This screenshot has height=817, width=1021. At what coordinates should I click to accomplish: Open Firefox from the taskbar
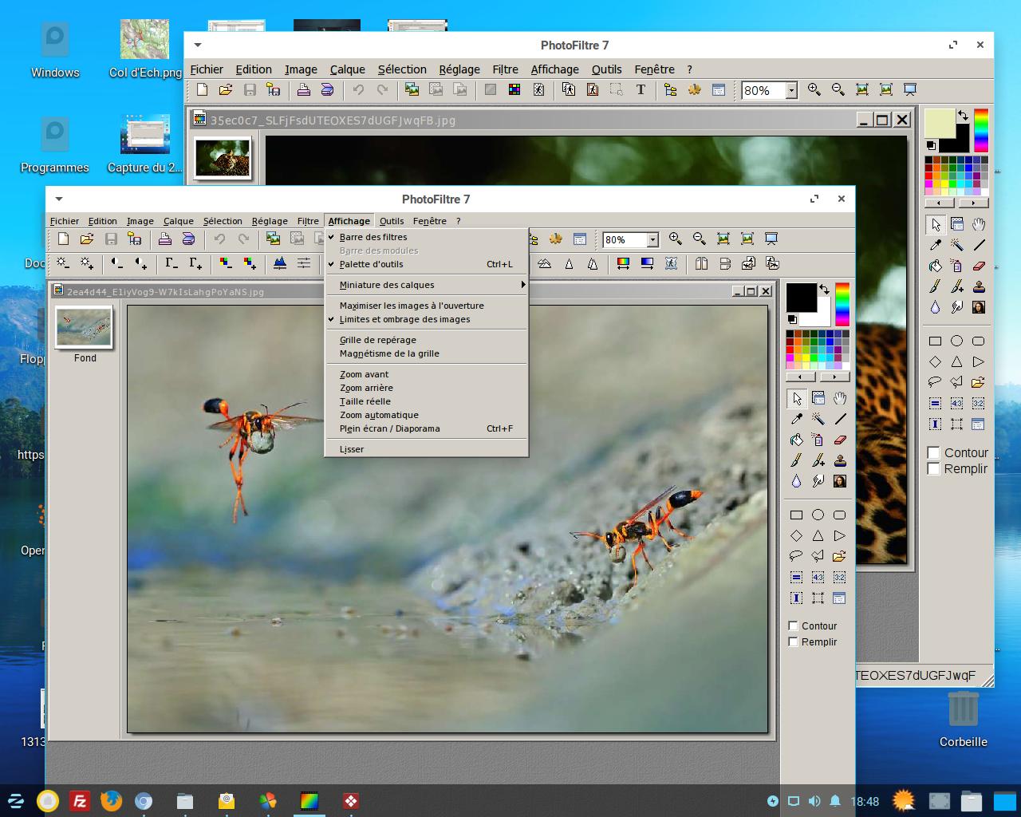(x=111, y=800)
